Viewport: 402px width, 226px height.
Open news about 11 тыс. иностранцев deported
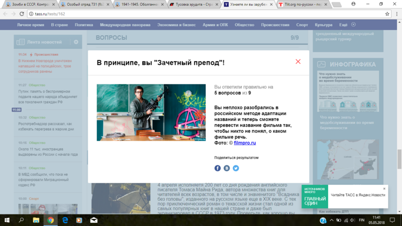coord(48,152)
